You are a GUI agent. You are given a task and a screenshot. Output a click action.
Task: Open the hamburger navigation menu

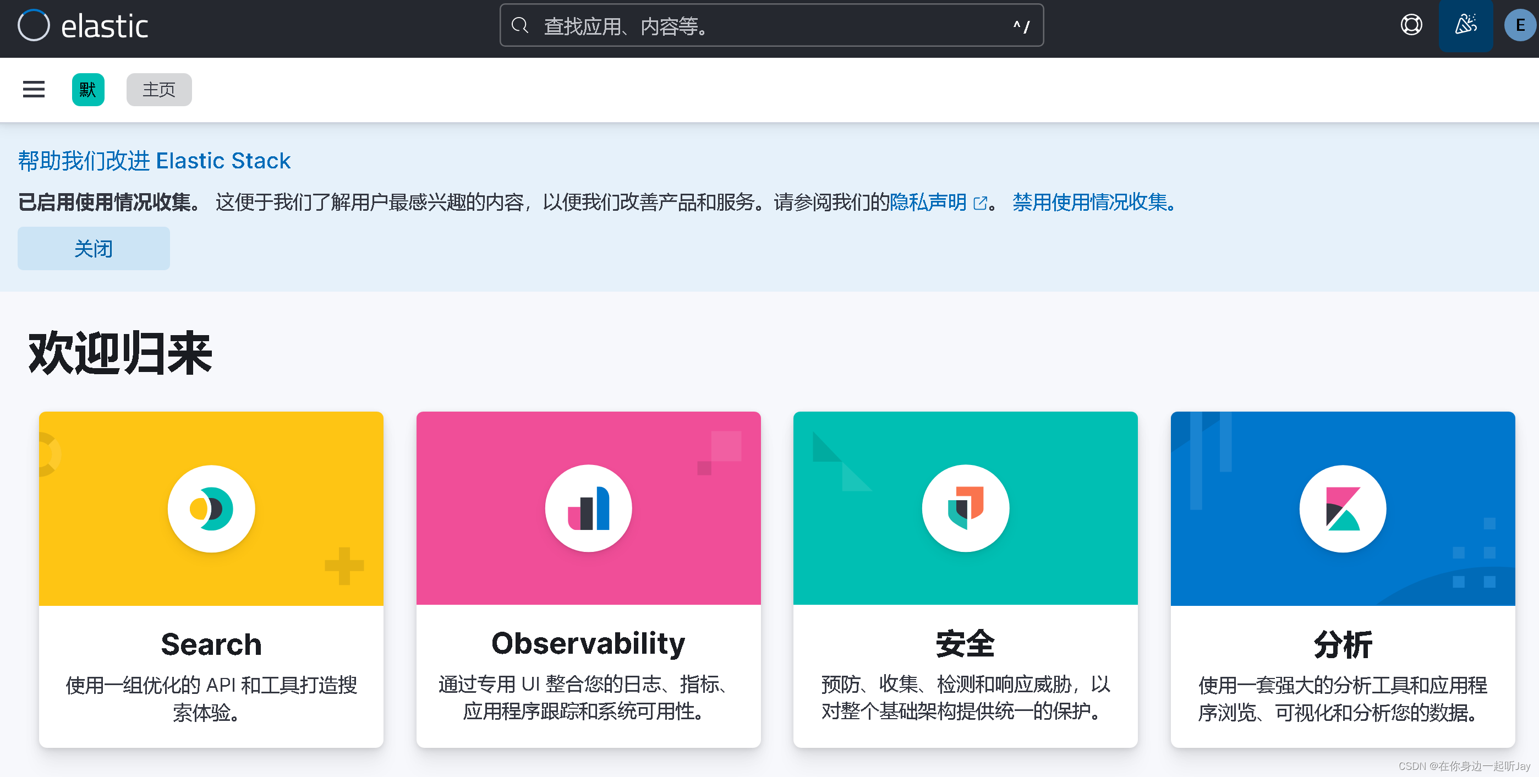tap(34, 90)
